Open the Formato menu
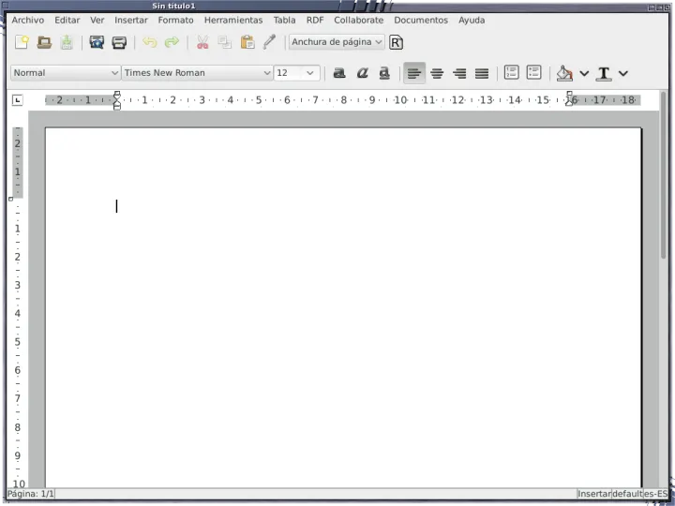The height and width of the screenshot is (506, 675). [x=175, y=20]
